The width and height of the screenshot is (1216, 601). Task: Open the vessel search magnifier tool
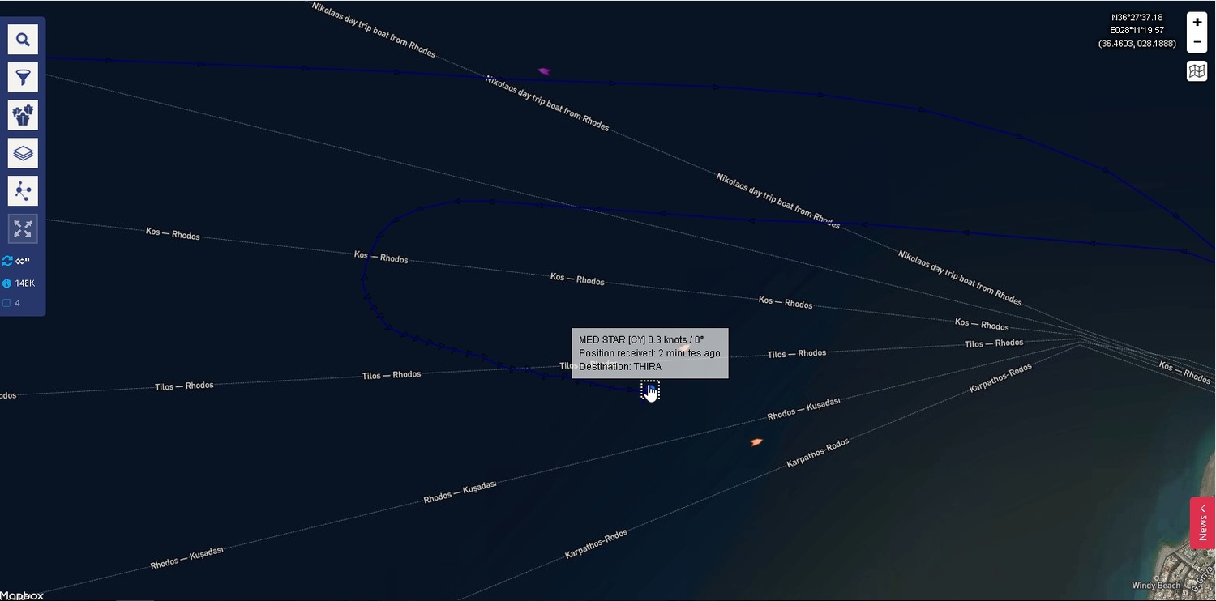tap(23, 40)
